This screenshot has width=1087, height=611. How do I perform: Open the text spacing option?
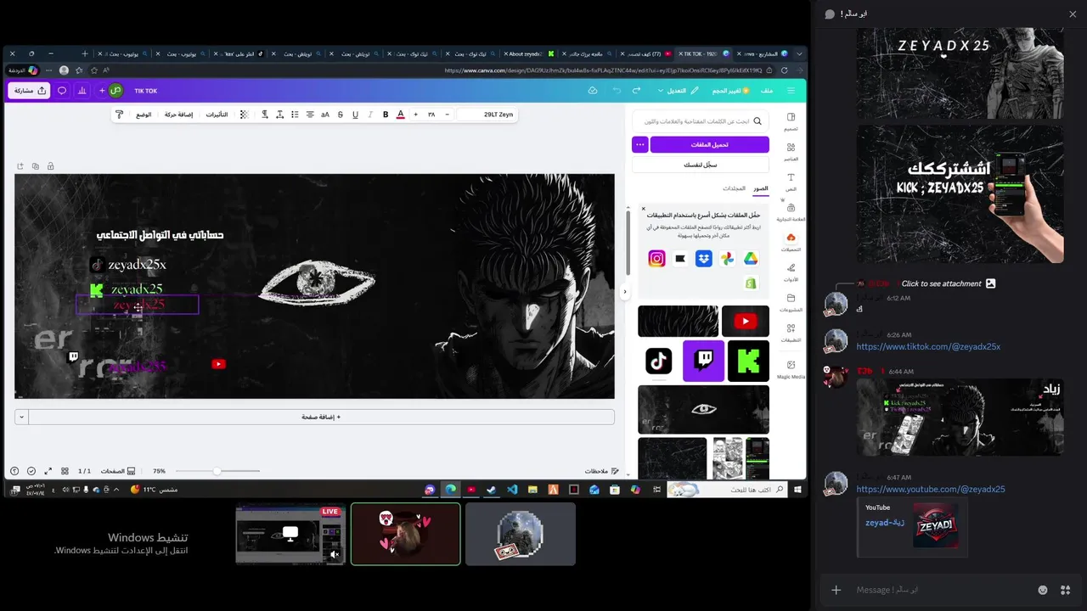coord(279,115)
